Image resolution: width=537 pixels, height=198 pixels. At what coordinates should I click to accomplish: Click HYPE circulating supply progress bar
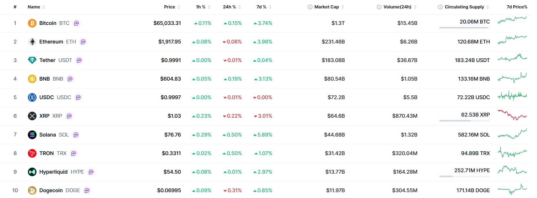click(x=464, y=176)
